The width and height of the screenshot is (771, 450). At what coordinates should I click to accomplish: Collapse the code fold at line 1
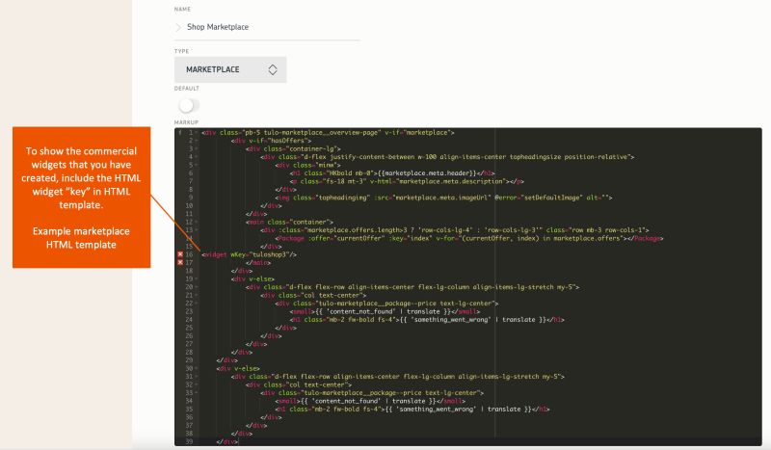[x=197, y=133]
